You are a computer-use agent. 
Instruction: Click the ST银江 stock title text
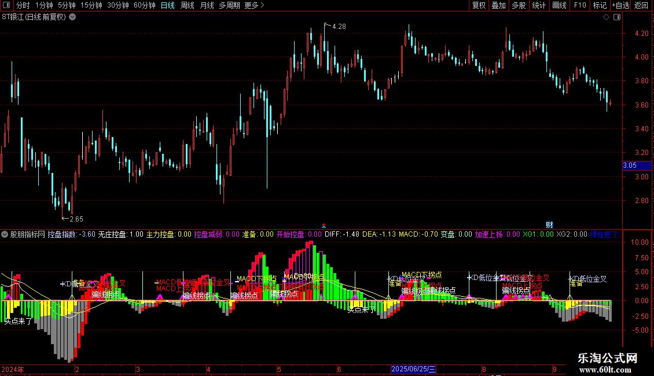(x=34, y=17)
